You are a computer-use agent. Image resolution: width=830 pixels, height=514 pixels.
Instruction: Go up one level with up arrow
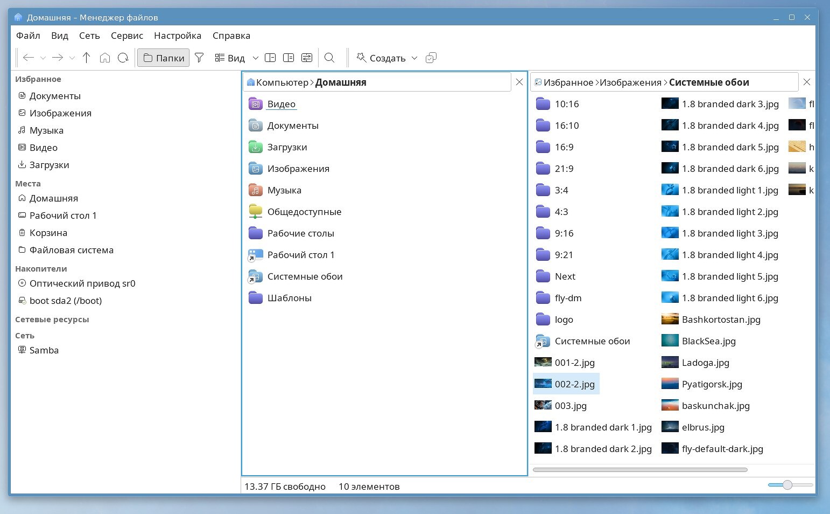click(x=86, y=58)
